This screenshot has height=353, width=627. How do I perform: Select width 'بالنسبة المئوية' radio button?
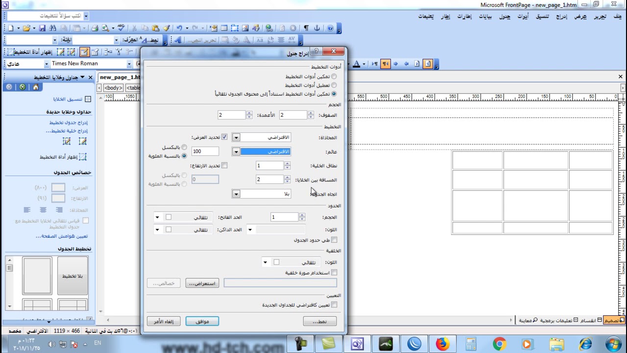(x=184, y=156)
